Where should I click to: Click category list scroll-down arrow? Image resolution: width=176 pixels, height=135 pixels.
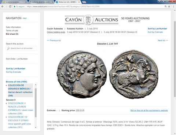tap(36, 127)
